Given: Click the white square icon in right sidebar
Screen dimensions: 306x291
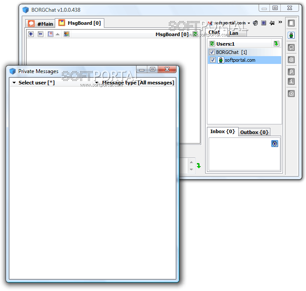Looking at the screenshot, I should click(291, 23).
